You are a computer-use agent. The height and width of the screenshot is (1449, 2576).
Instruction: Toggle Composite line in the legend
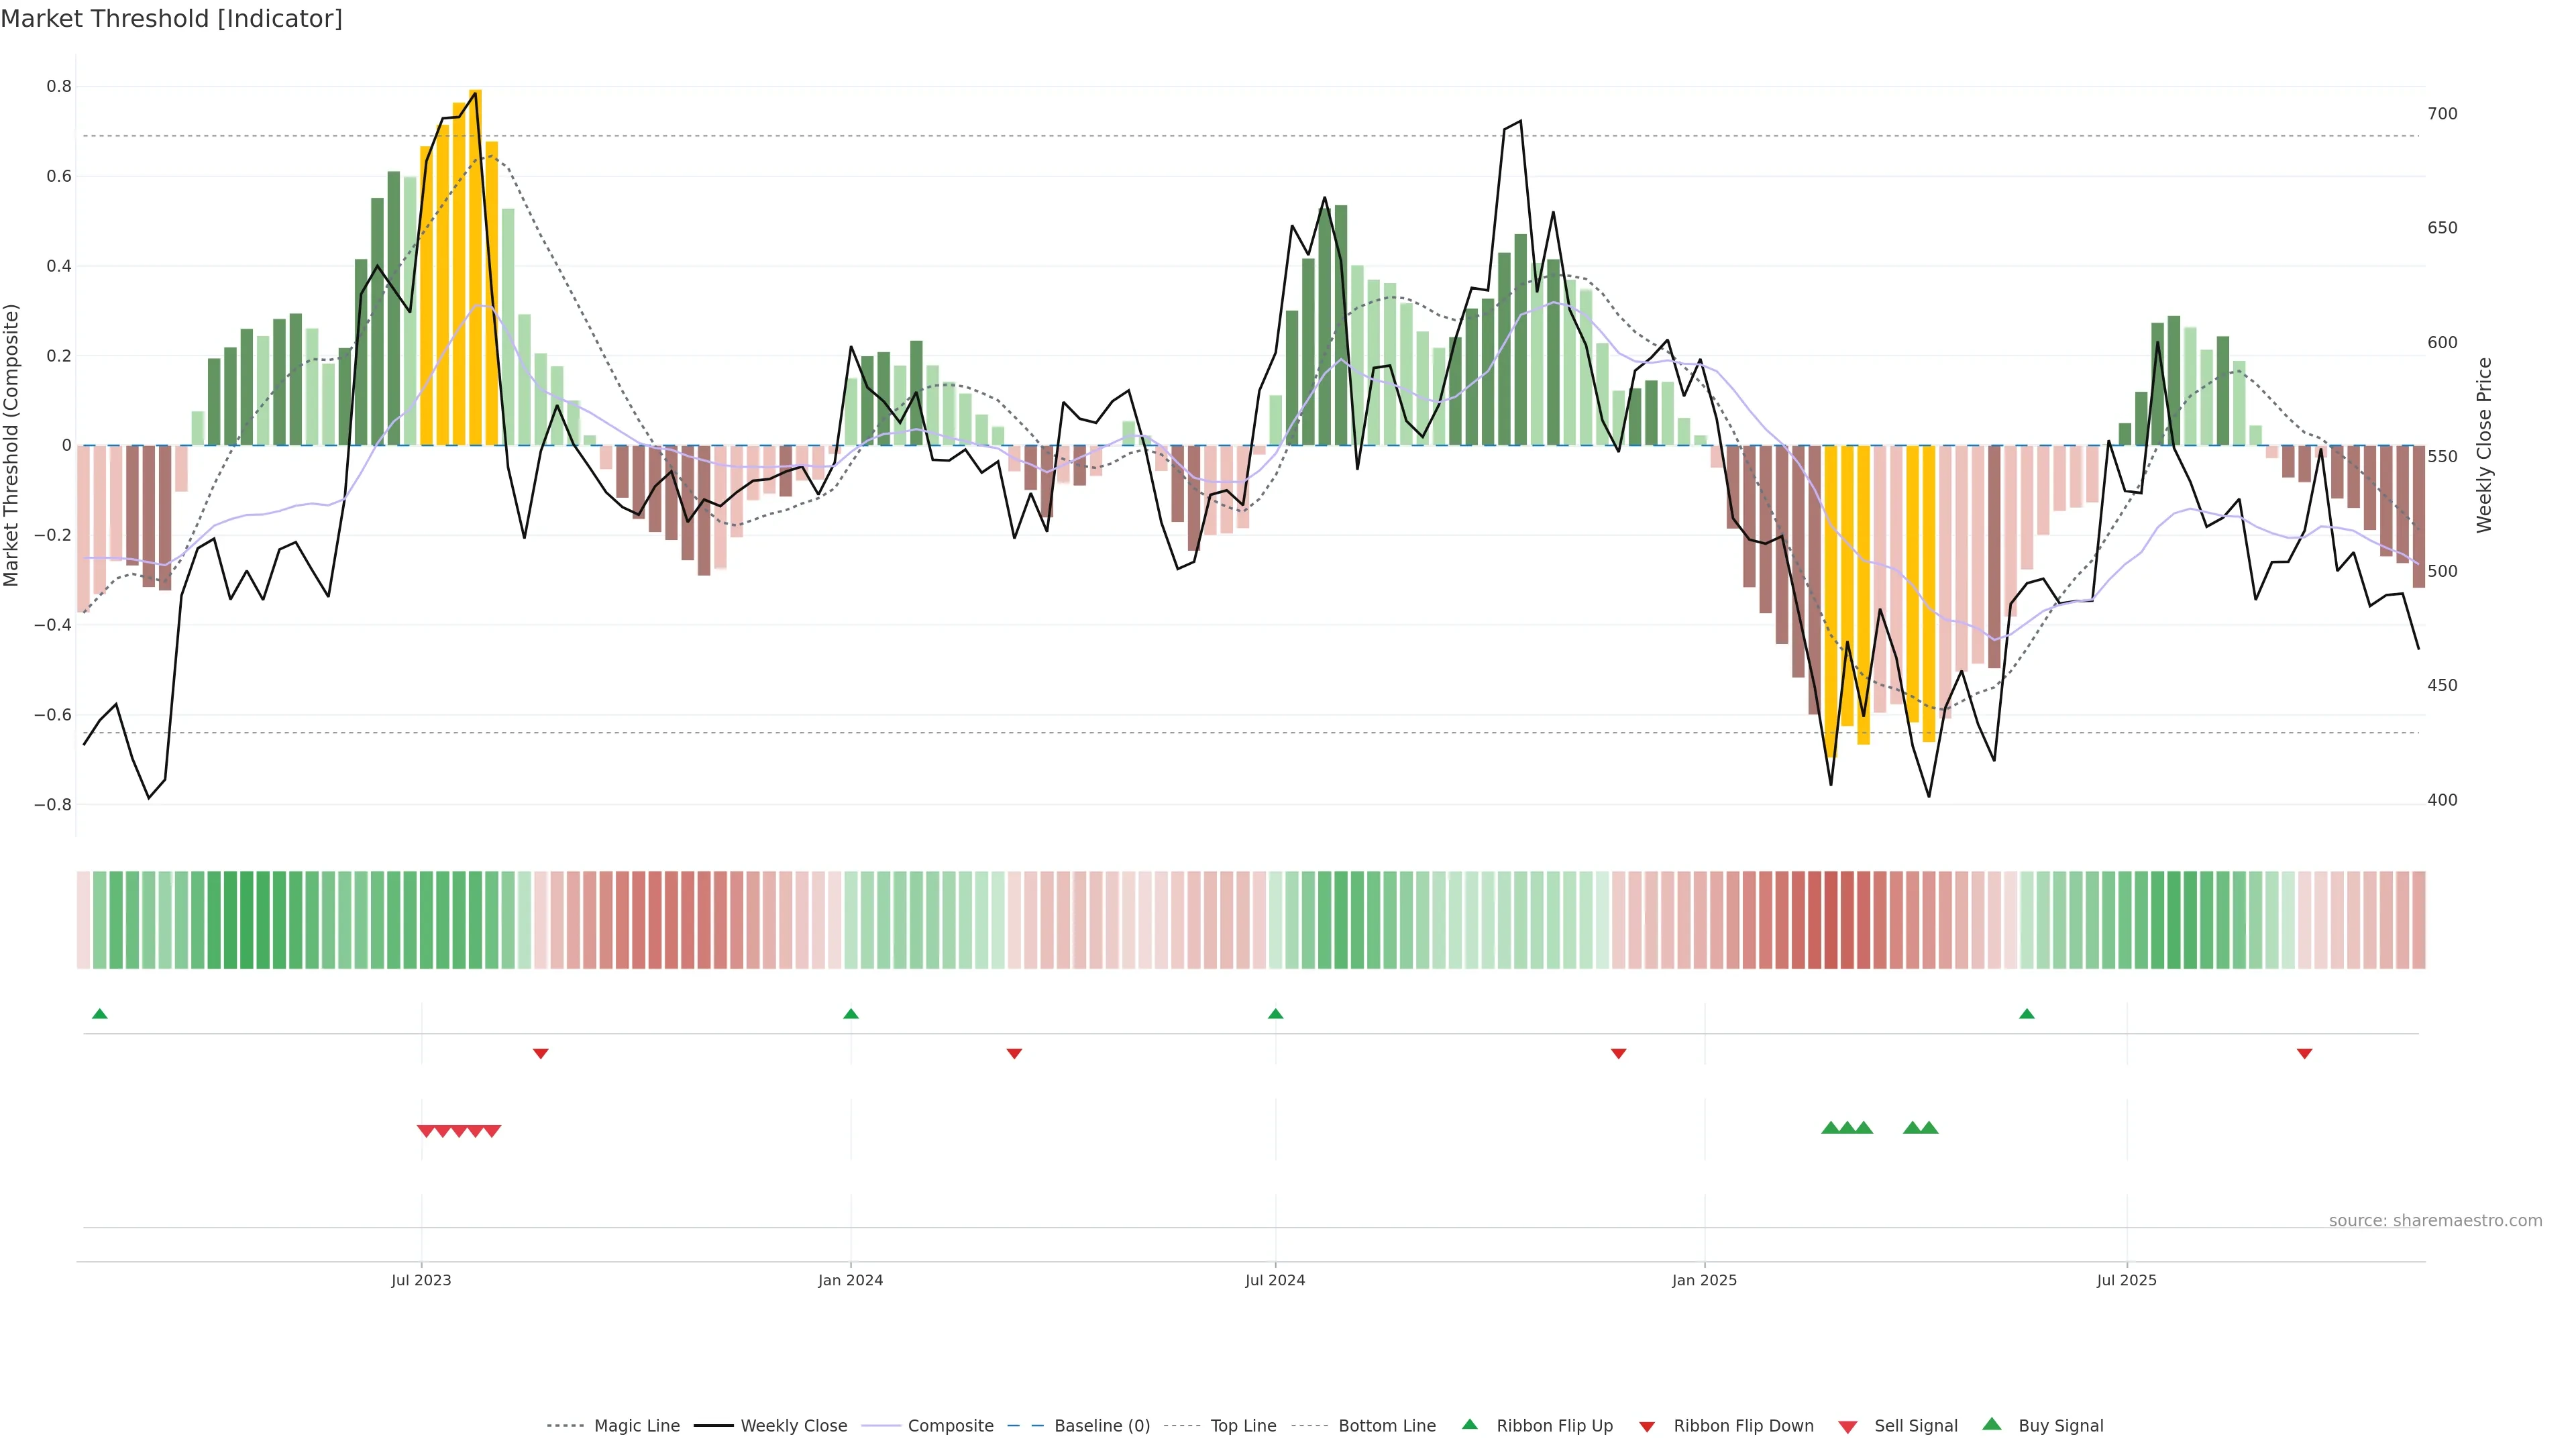pyautogui.click(x=950, y=1426)
